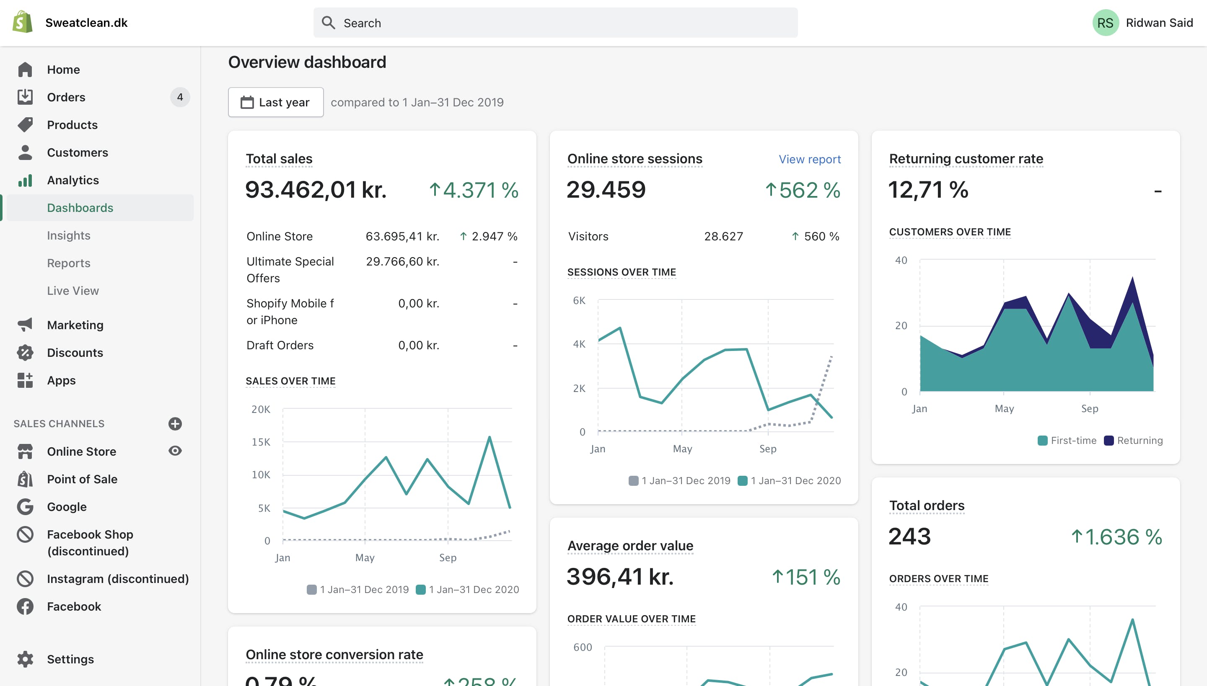Viewport: 1207px width, 686px height.
Task: Toggle the Returning legend swatch
Action: [x=1109, y=441]
